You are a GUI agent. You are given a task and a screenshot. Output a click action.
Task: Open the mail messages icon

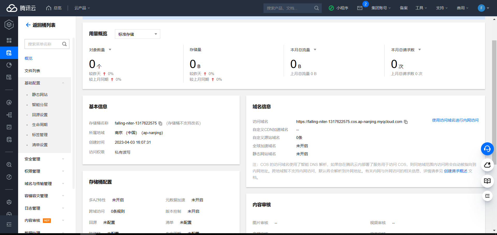click(360, 8)
